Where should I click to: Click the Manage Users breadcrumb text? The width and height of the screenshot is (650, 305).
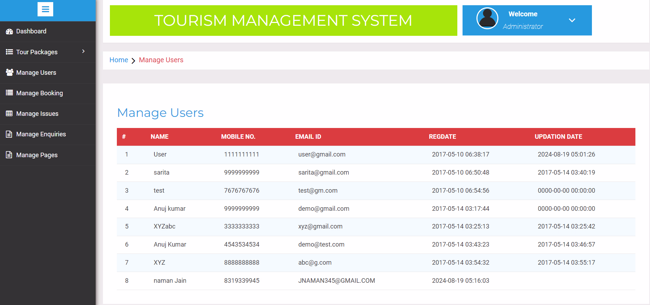pos(161,60)
